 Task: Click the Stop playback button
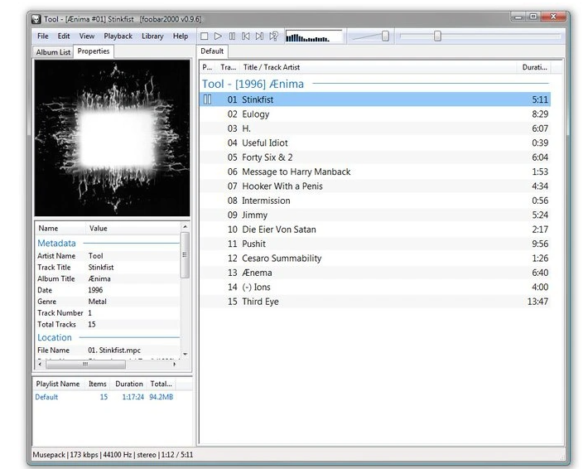205,36
